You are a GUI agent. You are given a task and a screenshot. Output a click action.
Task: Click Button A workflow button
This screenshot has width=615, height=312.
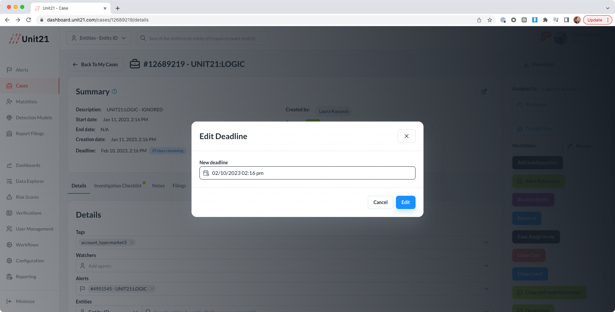coord(527,218)
